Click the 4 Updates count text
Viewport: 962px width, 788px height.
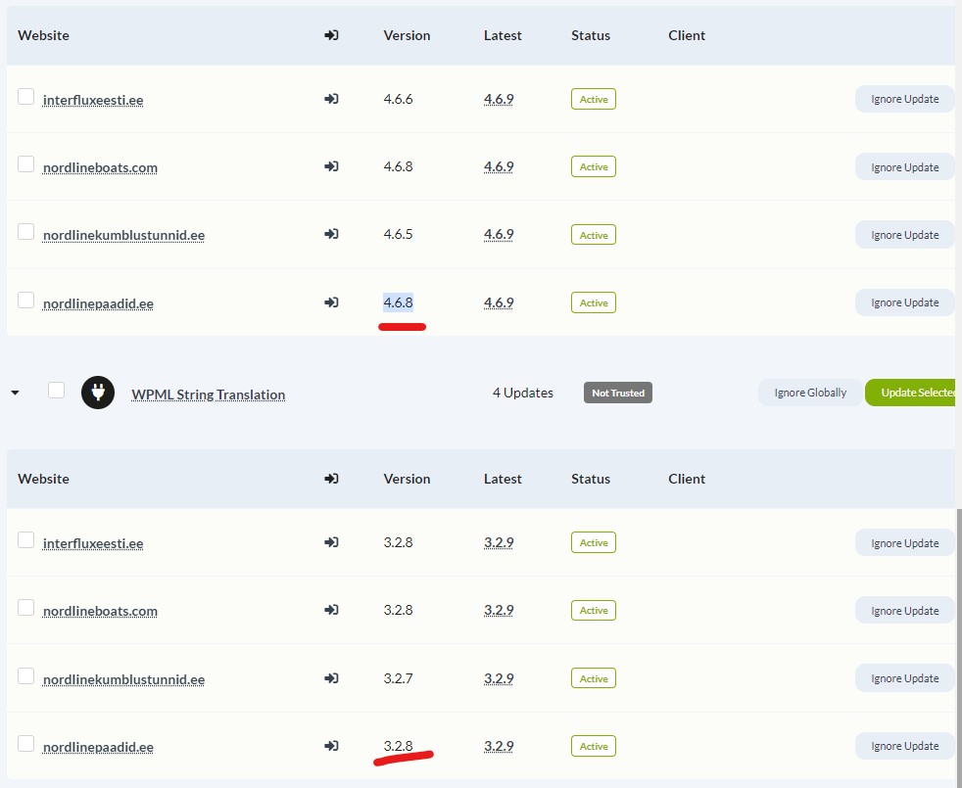523,393
